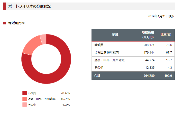This screenshot has width=180, height=113.
Task: Click the 首都圏 legend label
Action: [x=32, y=93]
